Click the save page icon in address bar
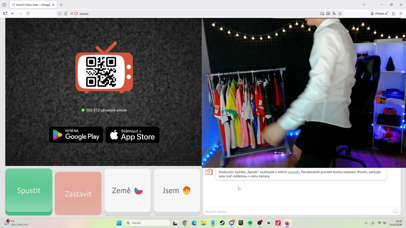Viewport: 406px width, 228px height. point(328,14)
